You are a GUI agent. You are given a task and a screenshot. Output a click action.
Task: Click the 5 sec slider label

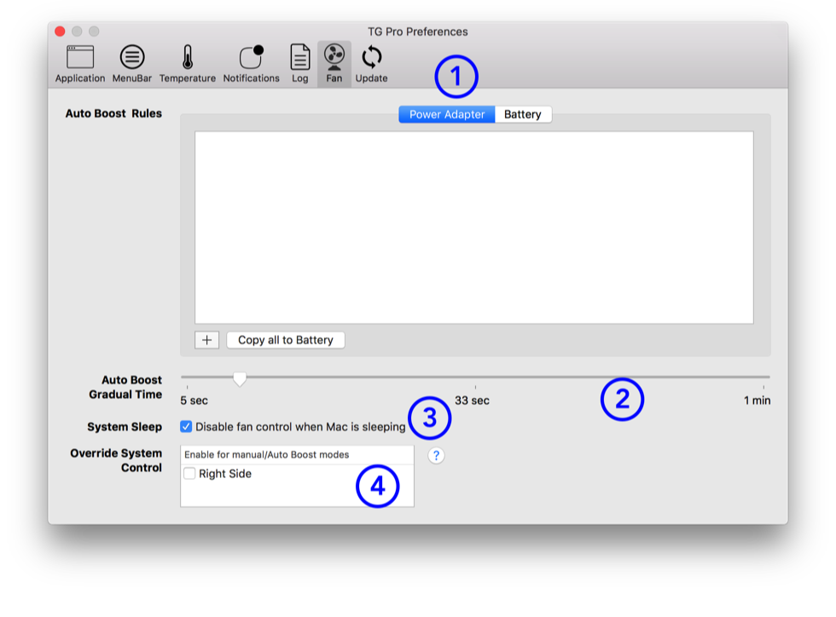click(x=194, y=401)
